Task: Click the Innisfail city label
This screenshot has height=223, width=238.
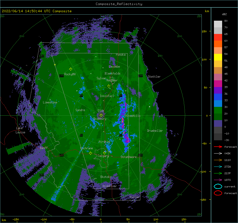Action: [x=107, y=96]
